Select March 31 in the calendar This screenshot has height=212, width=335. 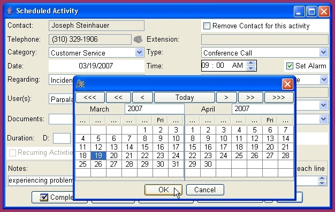pos(176,164)
